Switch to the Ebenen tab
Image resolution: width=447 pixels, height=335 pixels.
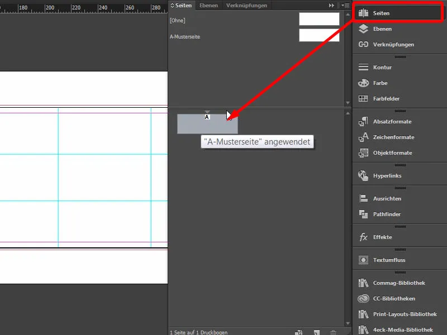(208, 6)
